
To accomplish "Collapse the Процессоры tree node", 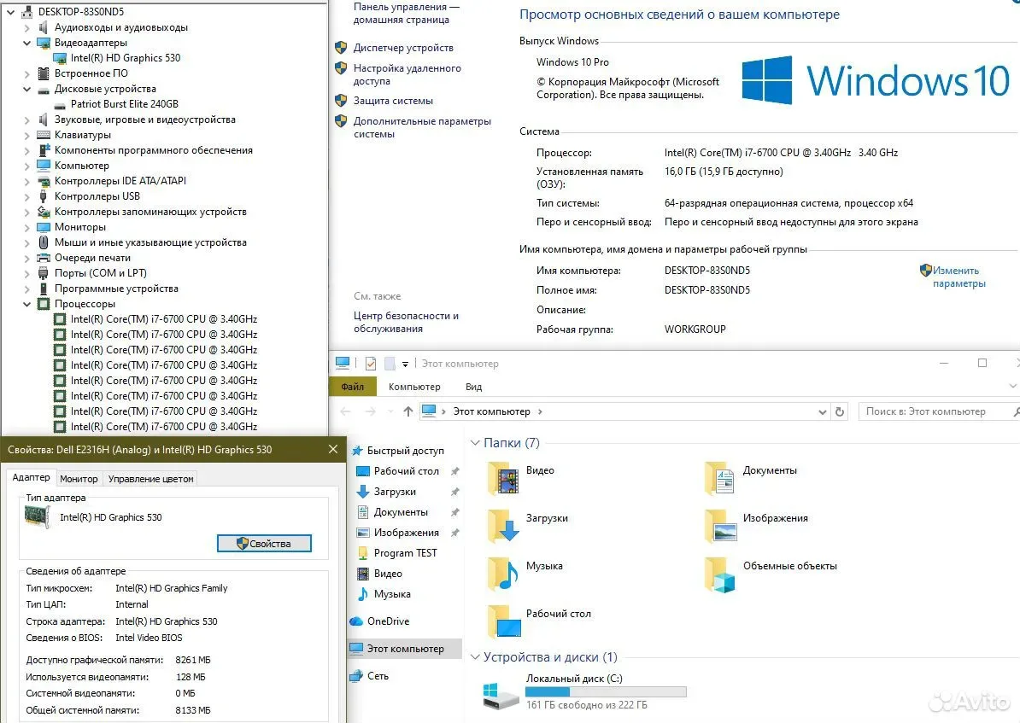I will coord(26,304).
